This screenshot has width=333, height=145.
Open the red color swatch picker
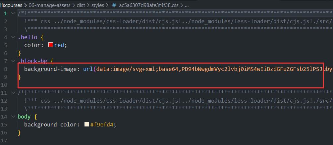click(x=51, y=45)
